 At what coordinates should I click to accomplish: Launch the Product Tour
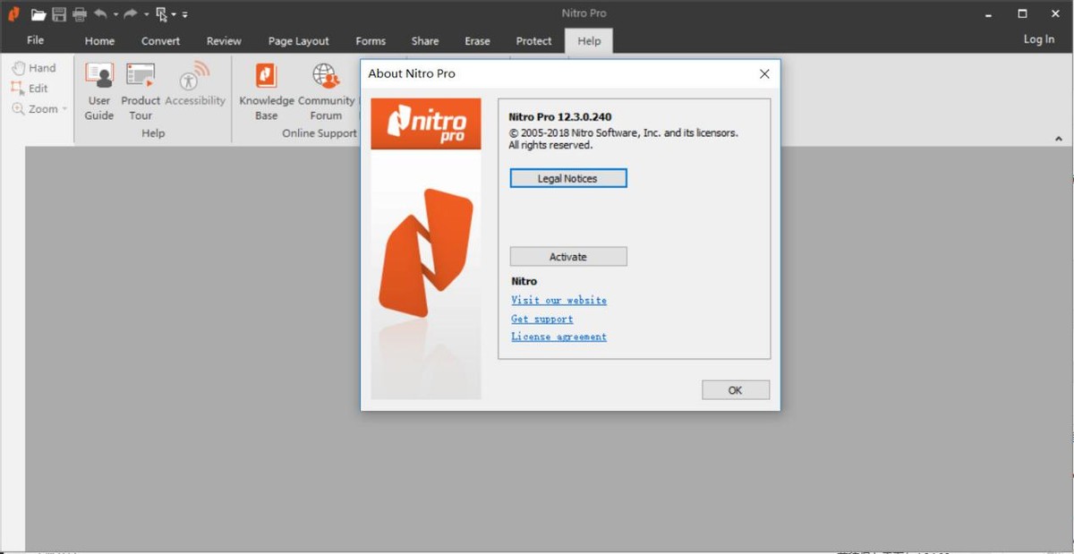click(x=141, y=90)
